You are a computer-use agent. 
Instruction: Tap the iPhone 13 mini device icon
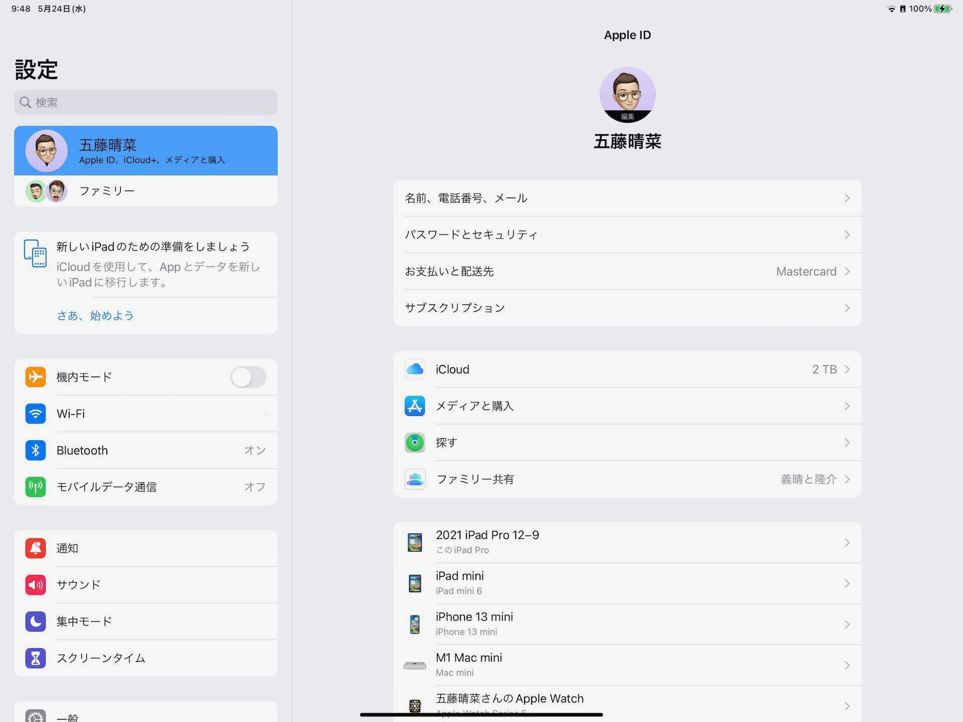[x=415, y=625]
